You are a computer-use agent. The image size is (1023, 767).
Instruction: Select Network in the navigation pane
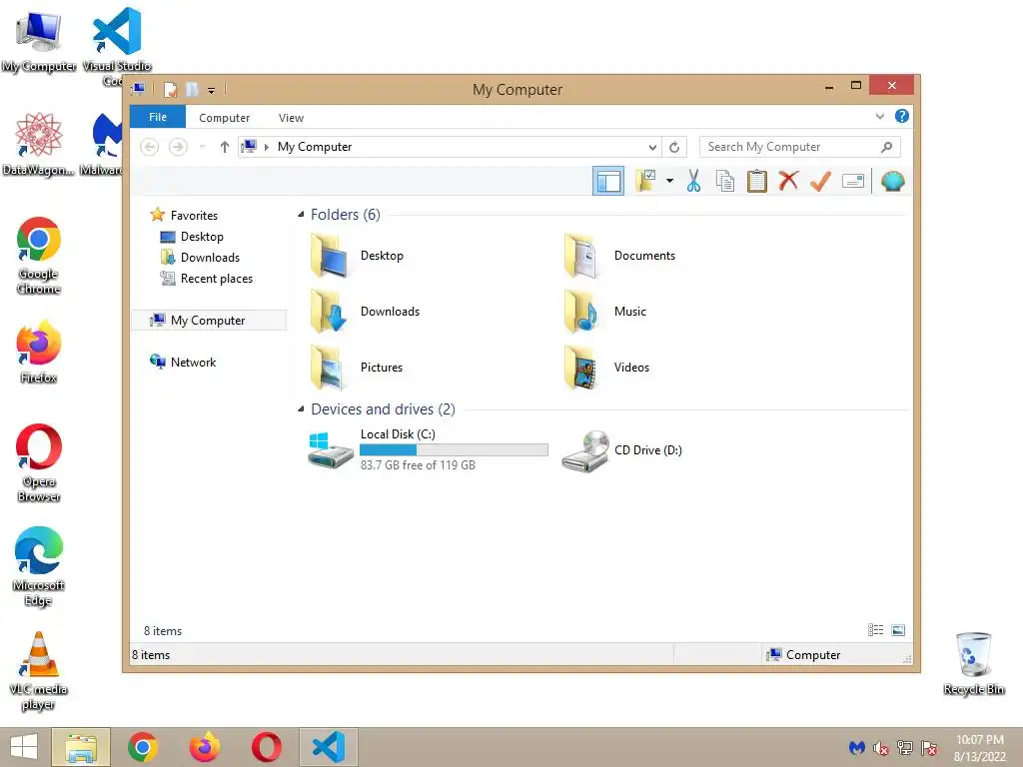193,362
